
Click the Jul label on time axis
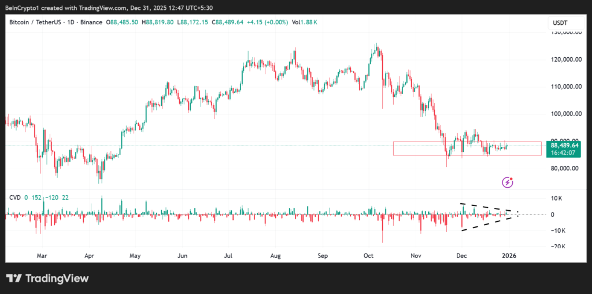coord(228,255)
